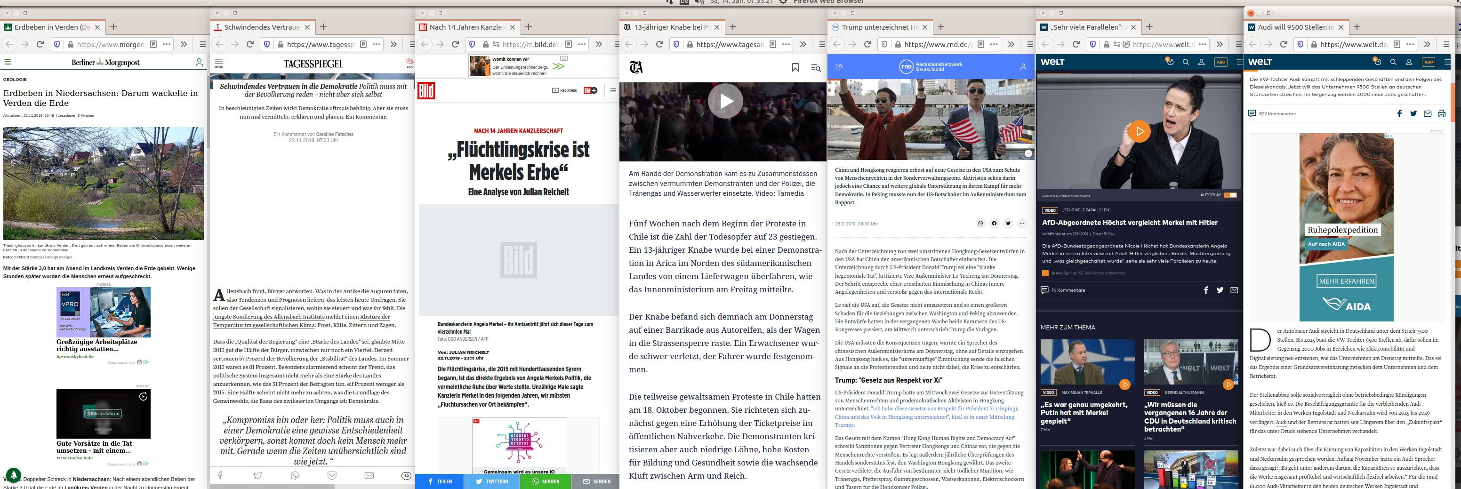The width and height of the screenshot is (1461, 489).
Task: Toggle reader view in Audi Welt window
Action: (x=1397, y=44)
